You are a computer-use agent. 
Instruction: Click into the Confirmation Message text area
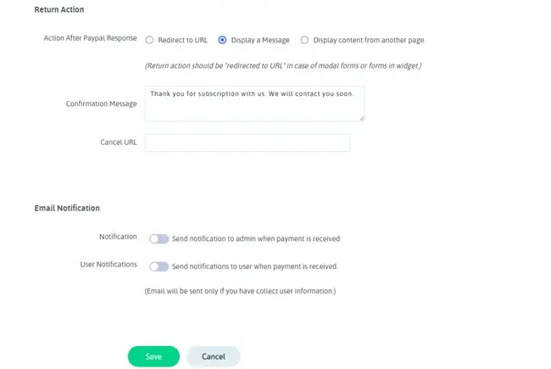pyautogui.click(x=254, y=103)
